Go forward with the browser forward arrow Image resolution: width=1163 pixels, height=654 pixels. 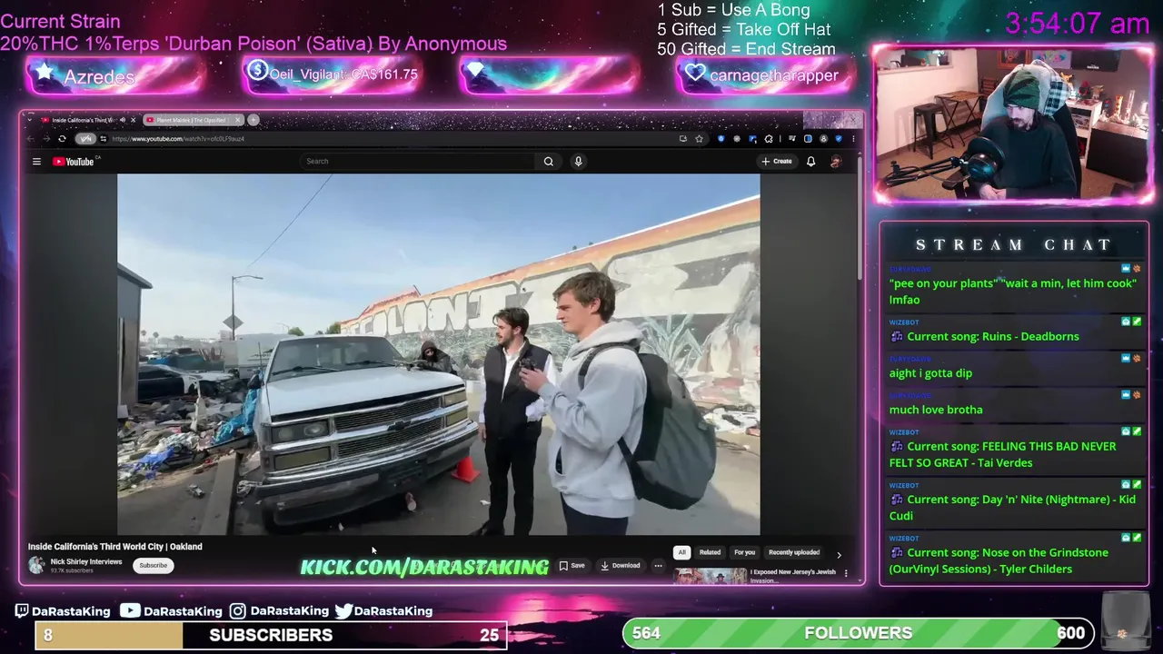coord(45,139)
